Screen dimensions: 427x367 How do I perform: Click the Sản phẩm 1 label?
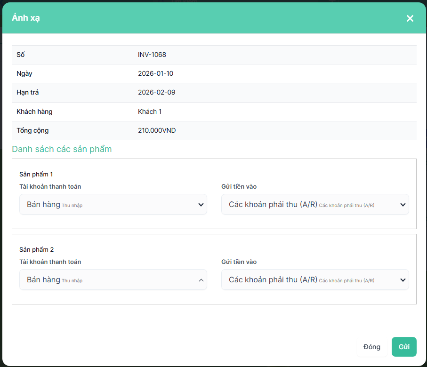pyautogui.click(x=36, y=174)
